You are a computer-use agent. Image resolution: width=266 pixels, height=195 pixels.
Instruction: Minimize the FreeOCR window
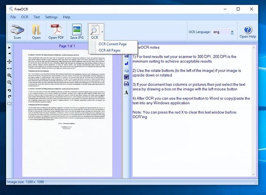(225, 9)
